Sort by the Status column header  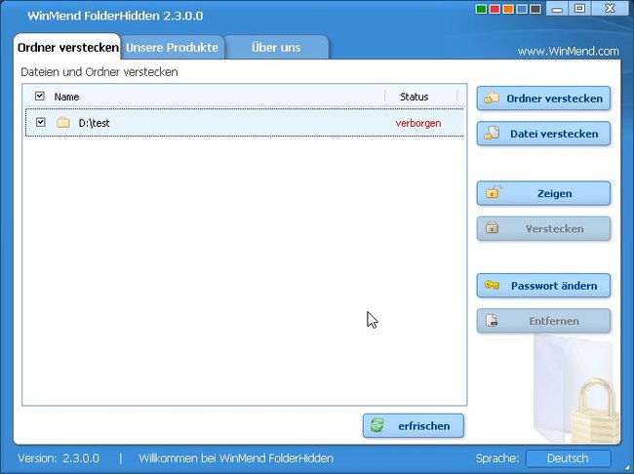[414, 97]
